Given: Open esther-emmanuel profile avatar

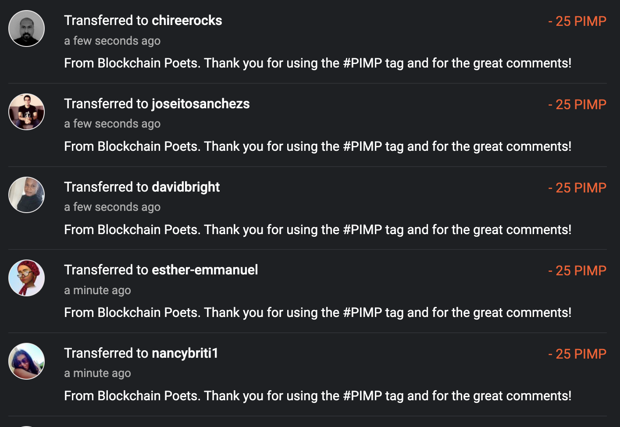Looking at the screenshot, I should coord(27,278).
